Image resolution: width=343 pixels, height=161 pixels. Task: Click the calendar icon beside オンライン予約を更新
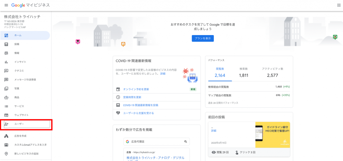(x=118, y=89)
